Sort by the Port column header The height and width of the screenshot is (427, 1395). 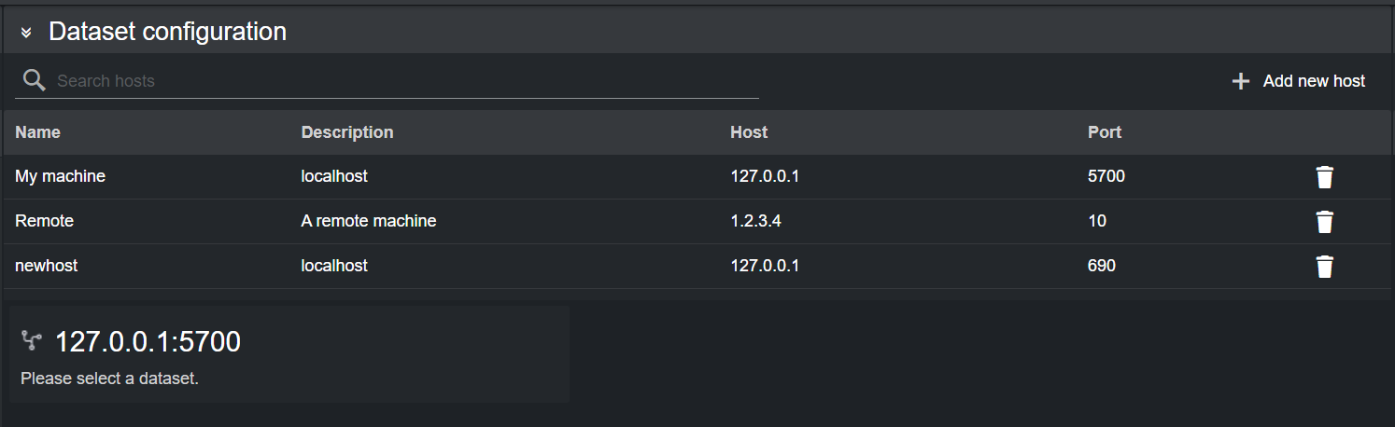[1105, 132]
